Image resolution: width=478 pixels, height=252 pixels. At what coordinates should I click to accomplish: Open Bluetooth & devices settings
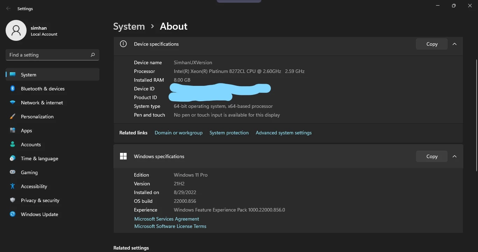coord(52,89)
